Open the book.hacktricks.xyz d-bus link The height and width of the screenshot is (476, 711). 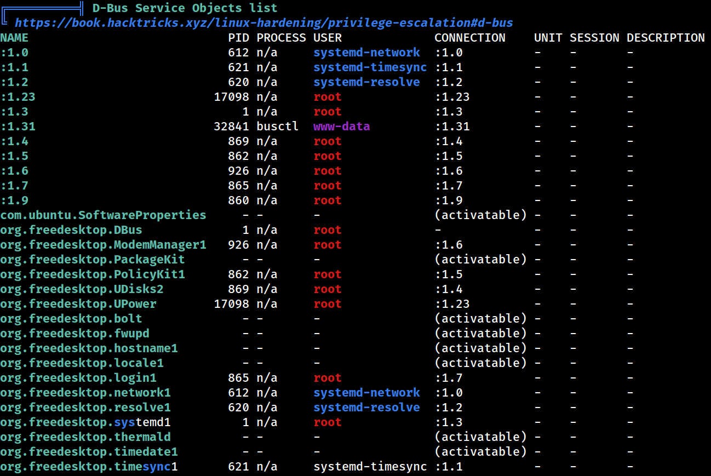[263, 23]
